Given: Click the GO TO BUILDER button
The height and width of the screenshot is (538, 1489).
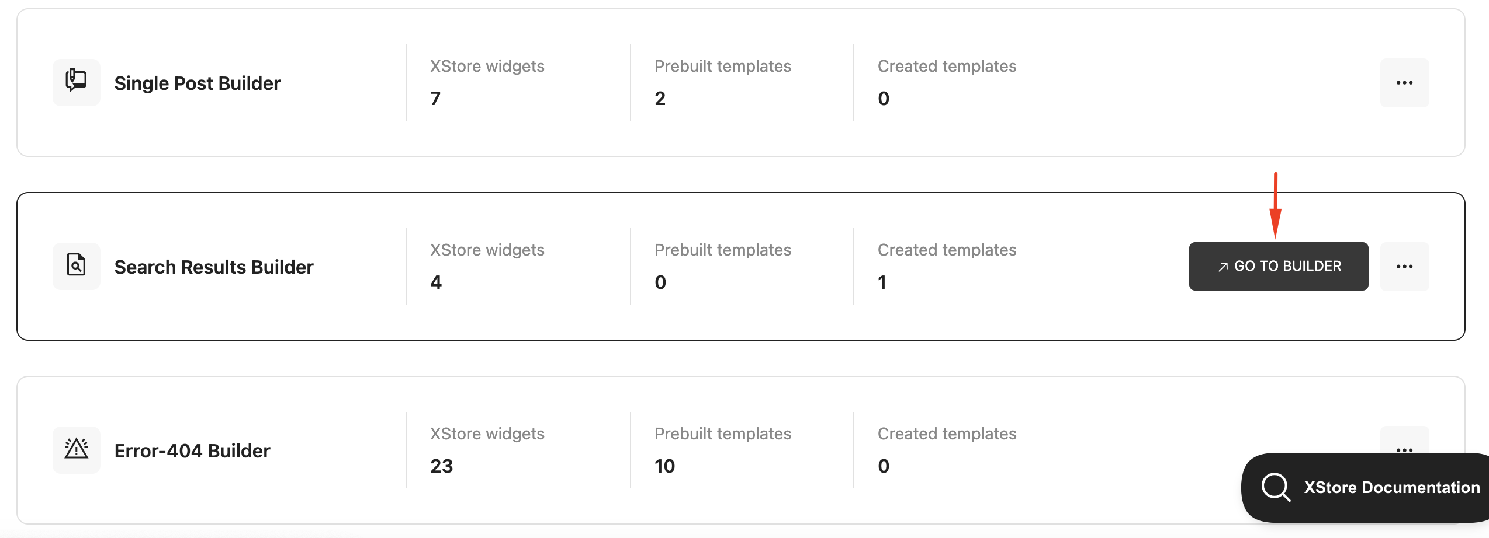Looking at the screenshot, I should (x=1279, y=266).
